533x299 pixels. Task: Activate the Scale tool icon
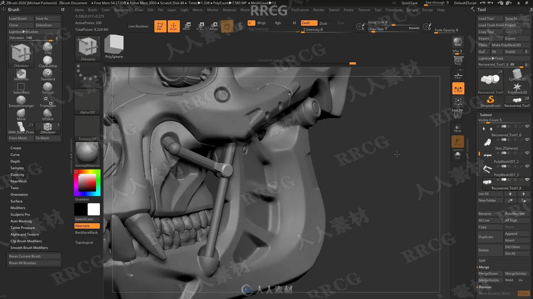(x=200, y=26)
